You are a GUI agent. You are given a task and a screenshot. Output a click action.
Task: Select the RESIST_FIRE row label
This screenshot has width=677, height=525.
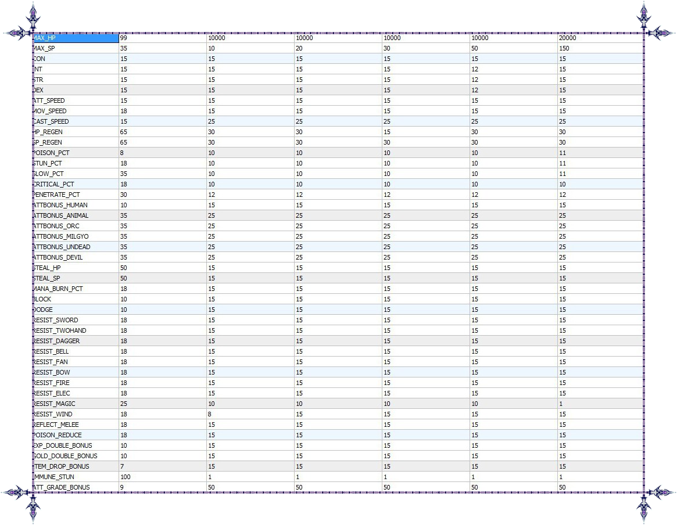click(51, 383)
